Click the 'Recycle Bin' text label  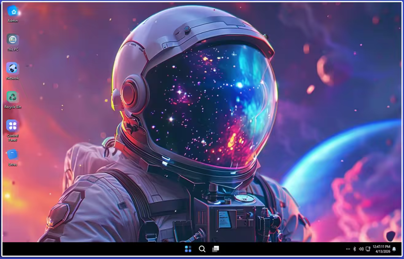pyautogui.click(x=13, y=107)
